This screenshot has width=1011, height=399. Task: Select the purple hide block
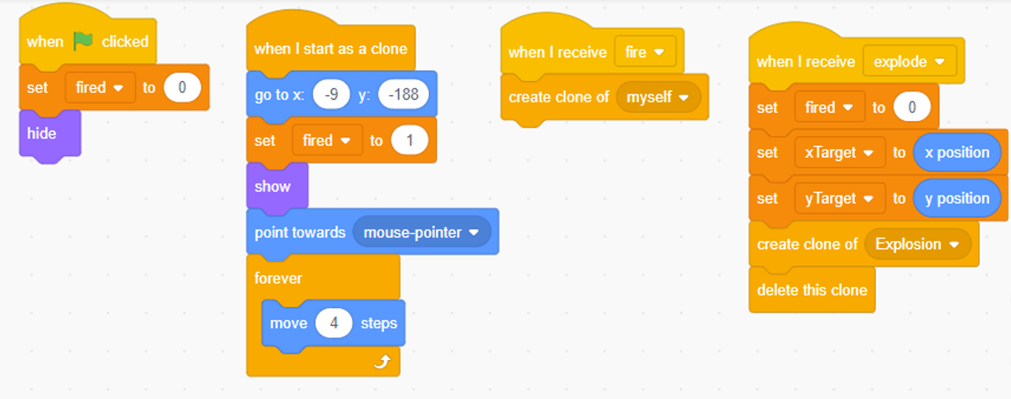(49, 133)
